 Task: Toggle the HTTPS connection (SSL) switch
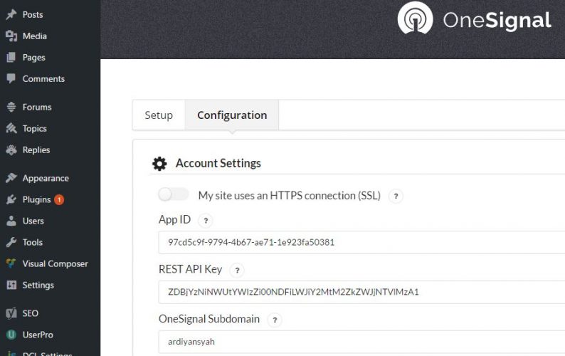[x=174, y=194]
